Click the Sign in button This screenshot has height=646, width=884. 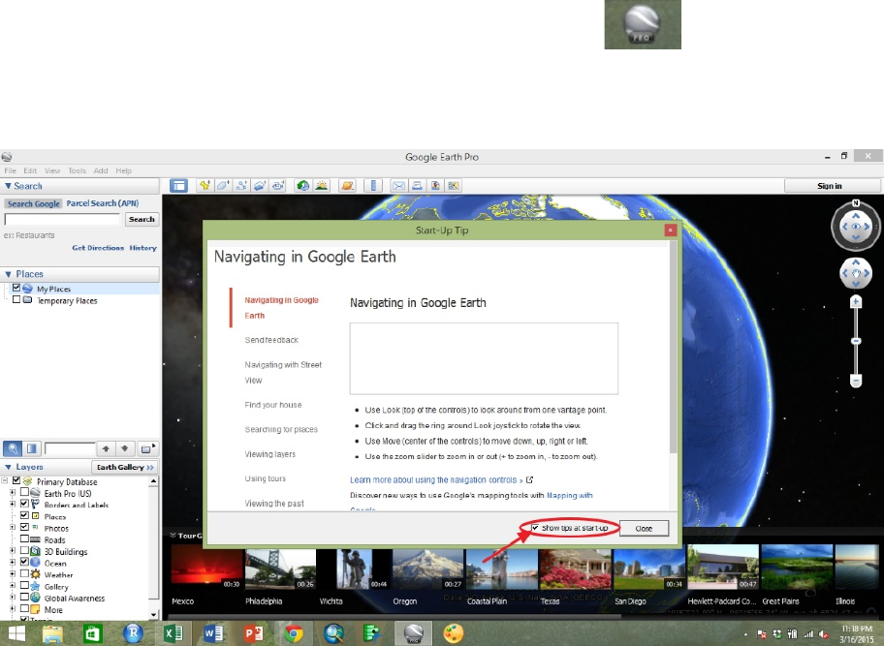(830, 186)
